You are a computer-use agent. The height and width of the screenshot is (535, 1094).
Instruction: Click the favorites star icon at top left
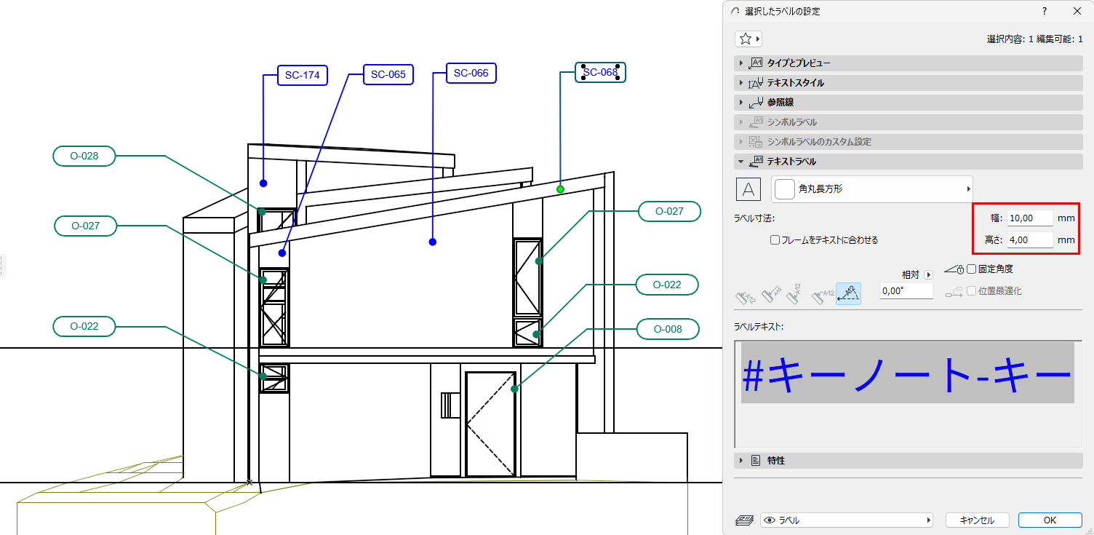click(746, 38)
